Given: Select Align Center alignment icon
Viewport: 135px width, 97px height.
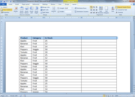Looking at the screenshot, I should (94, 10).
